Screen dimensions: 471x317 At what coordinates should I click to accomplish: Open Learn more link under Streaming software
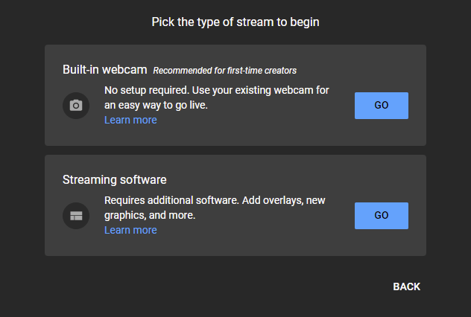click(130, 230)
